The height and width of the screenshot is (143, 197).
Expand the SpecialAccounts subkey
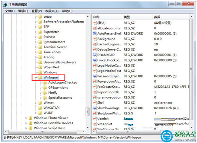pos(41,98)
